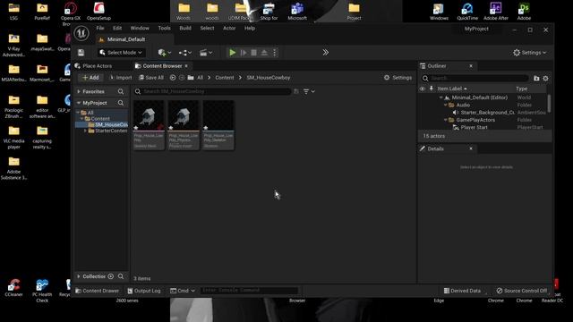This screenshot has width=573, height=322.
Task: Click Source Control Off in the status bar
Action: click(x=522, y=291)
